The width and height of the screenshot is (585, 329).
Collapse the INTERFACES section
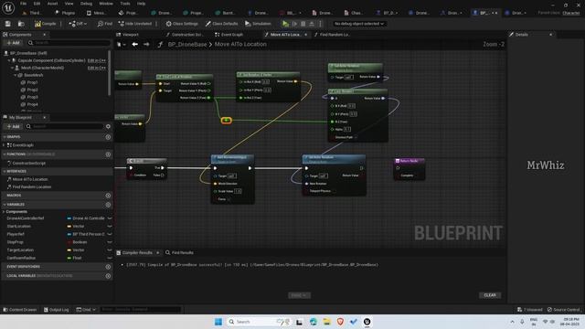tap(5, 171)
